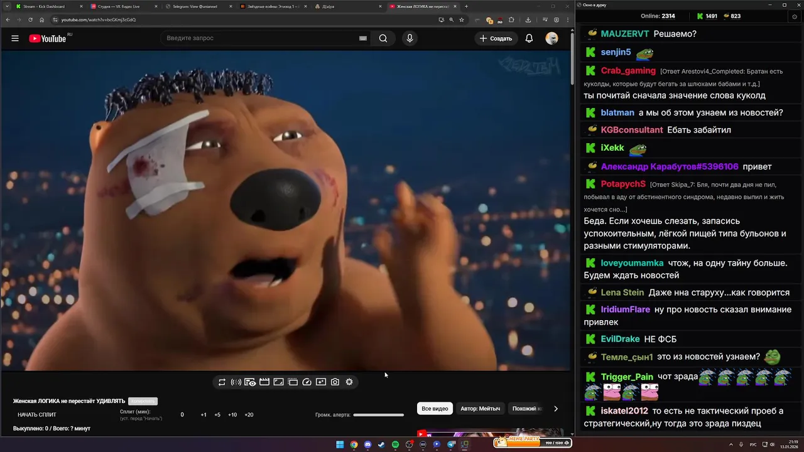The width and height of the screenshot is (804, 452).
Task: Reload the page in the browser
Action: 30,19
